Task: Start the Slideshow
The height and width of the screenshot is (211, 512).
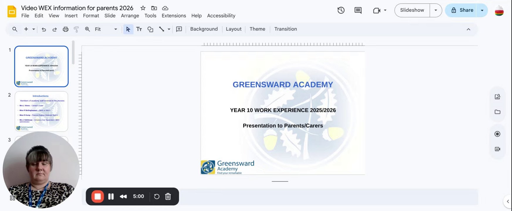Action: point(412,10)
